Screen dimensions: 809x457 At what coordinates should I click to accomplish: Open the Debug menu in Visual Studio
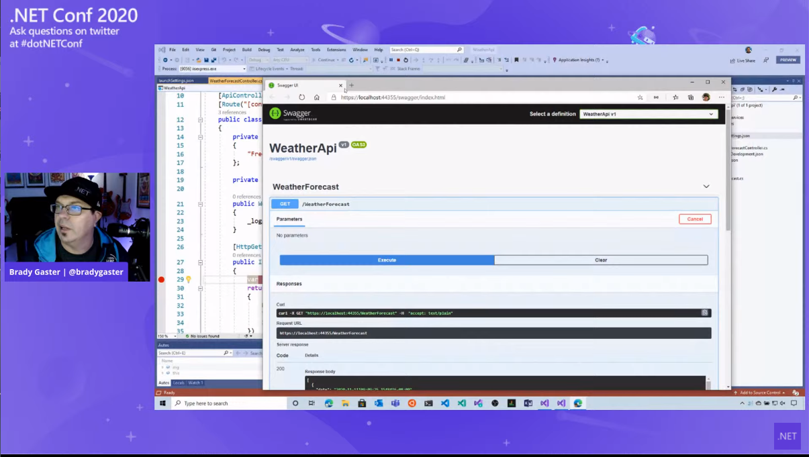(264, 50)
